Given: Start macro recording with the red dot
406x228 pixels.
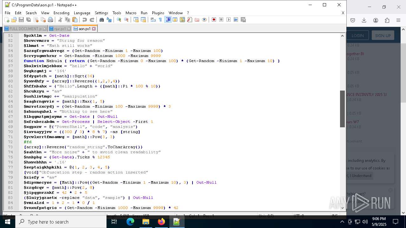Looking at the screenshot, I should click(214, 20).
